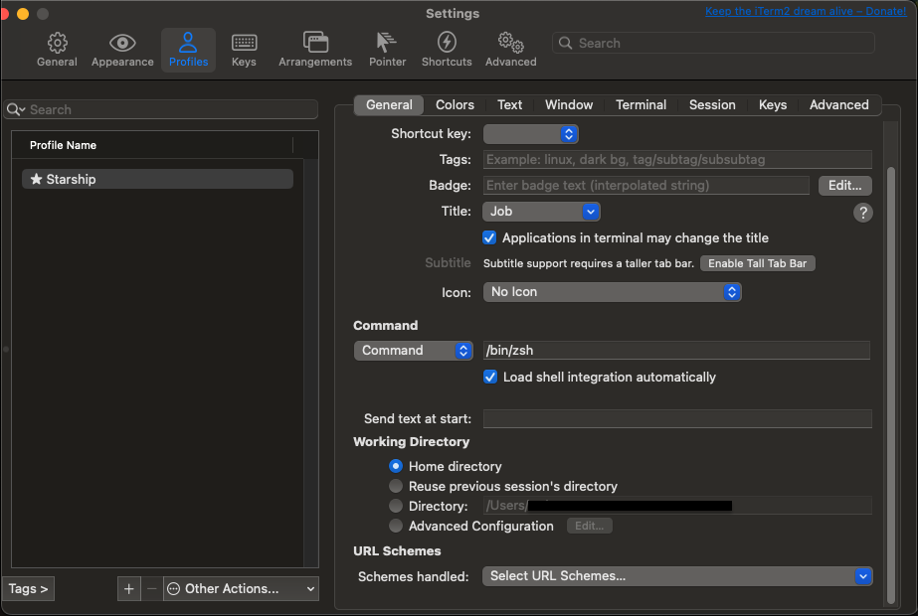
Task: Open the Shortcut key dropdown
Action: click(530, 134)
